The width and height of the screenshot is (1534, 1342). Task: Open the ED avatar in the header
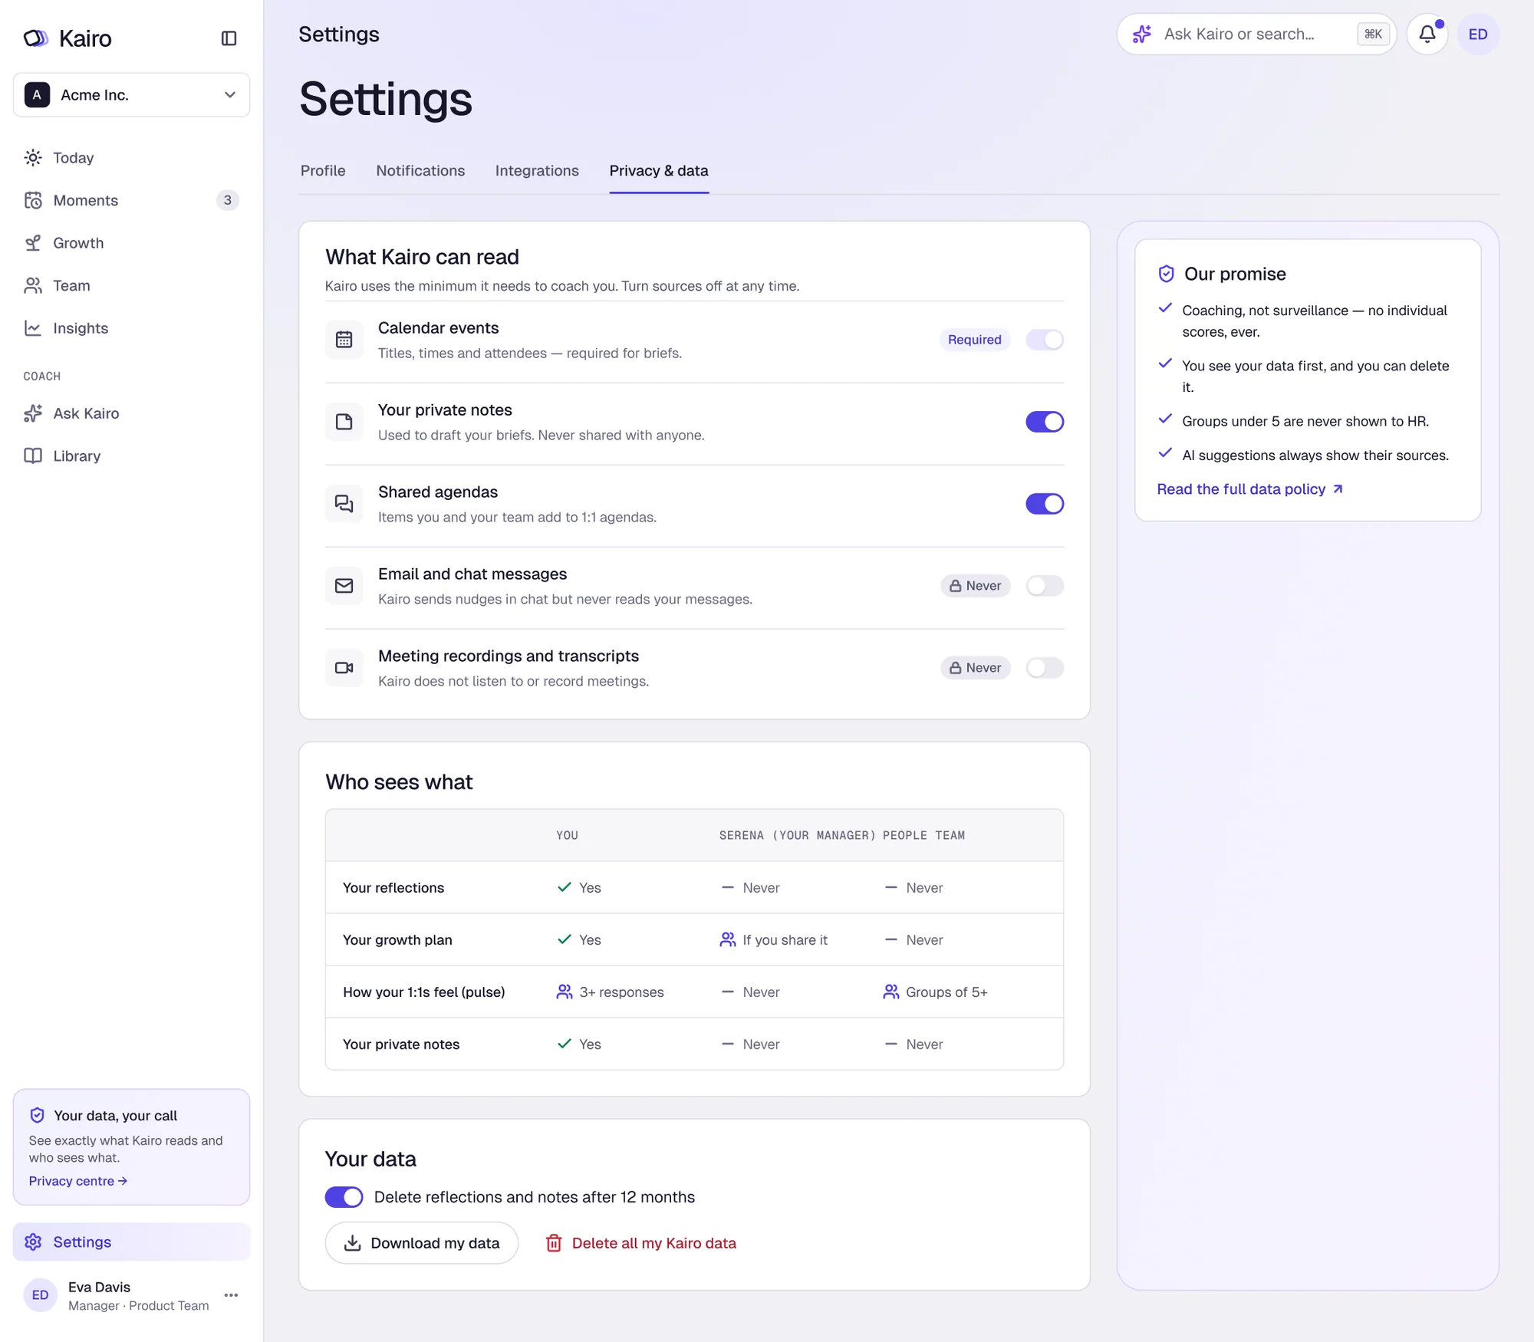[x=1478, y=35]
